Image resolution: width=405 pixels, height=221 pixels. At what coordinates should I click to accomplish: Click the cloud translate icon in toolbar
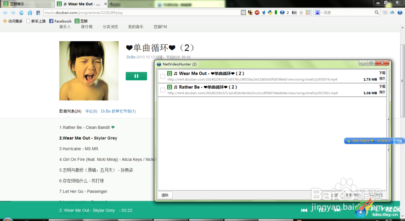tap(392, 13)
